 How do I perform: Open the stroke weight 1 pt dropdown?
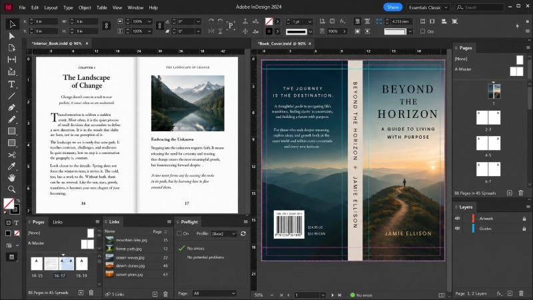tap(310, 21)
